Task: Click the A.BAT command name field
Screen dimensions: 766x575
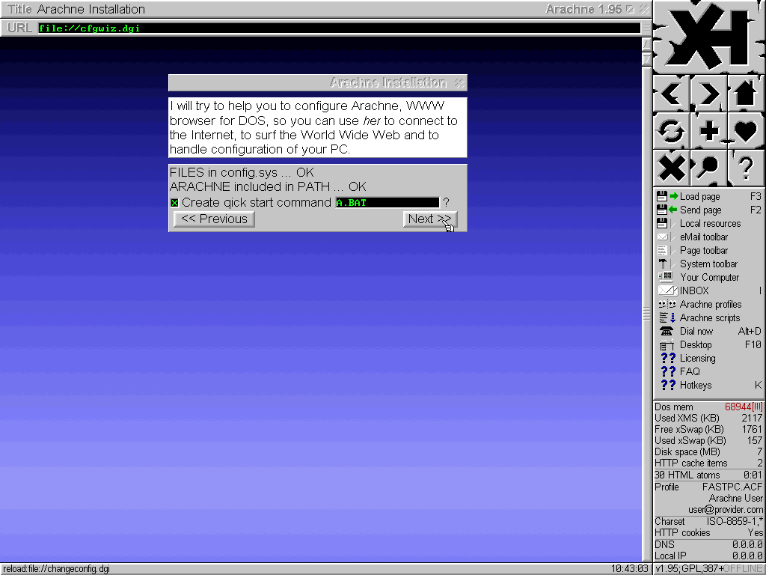Action: [x=387, y=202]
